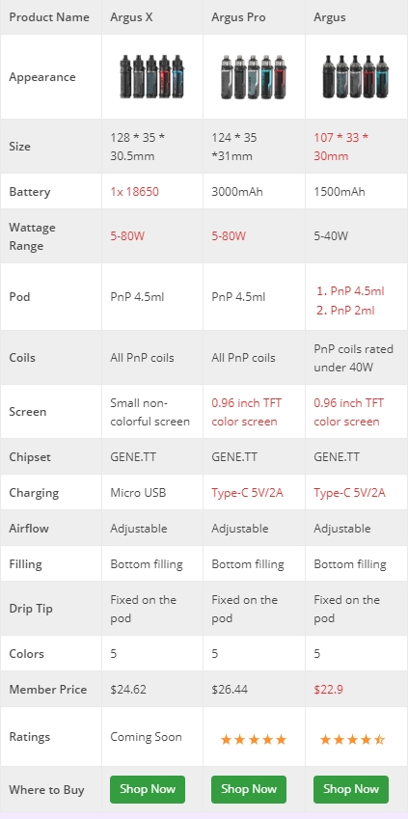This screenshot has width=408, height=819.
Task: Click the Coming Soon ratings text
Action: (146, 737)
